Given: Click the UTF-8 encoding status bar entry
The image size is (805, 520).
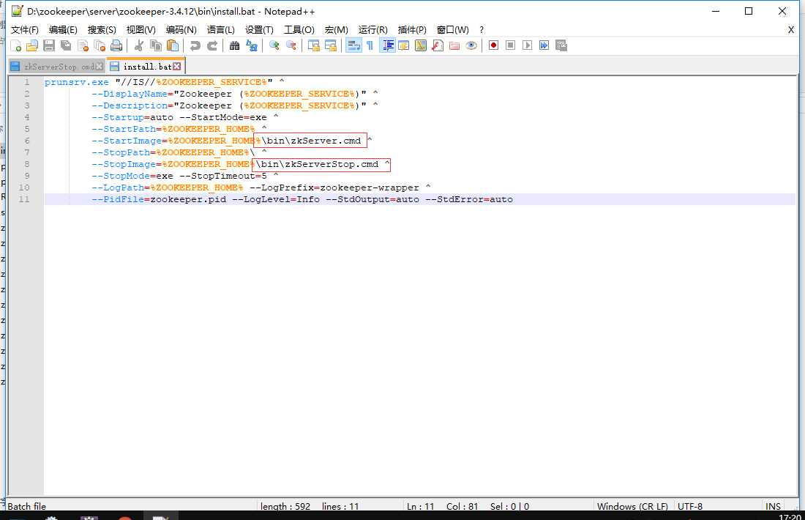Looking at the screenshot, I should [690, 506].
